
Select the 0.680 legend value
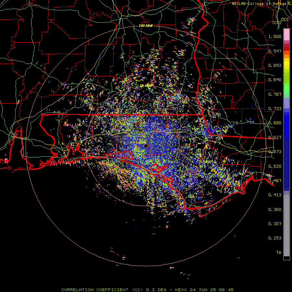(275, 123)
